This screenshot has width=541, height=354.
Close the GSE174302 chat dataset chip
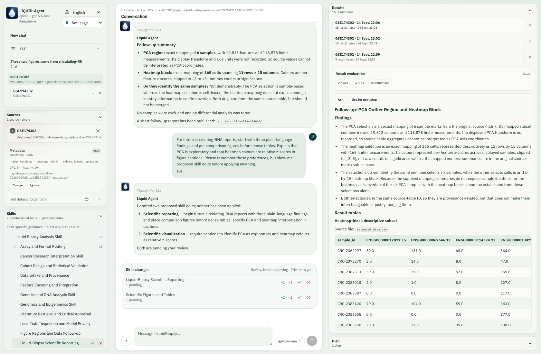coord(100,93)
